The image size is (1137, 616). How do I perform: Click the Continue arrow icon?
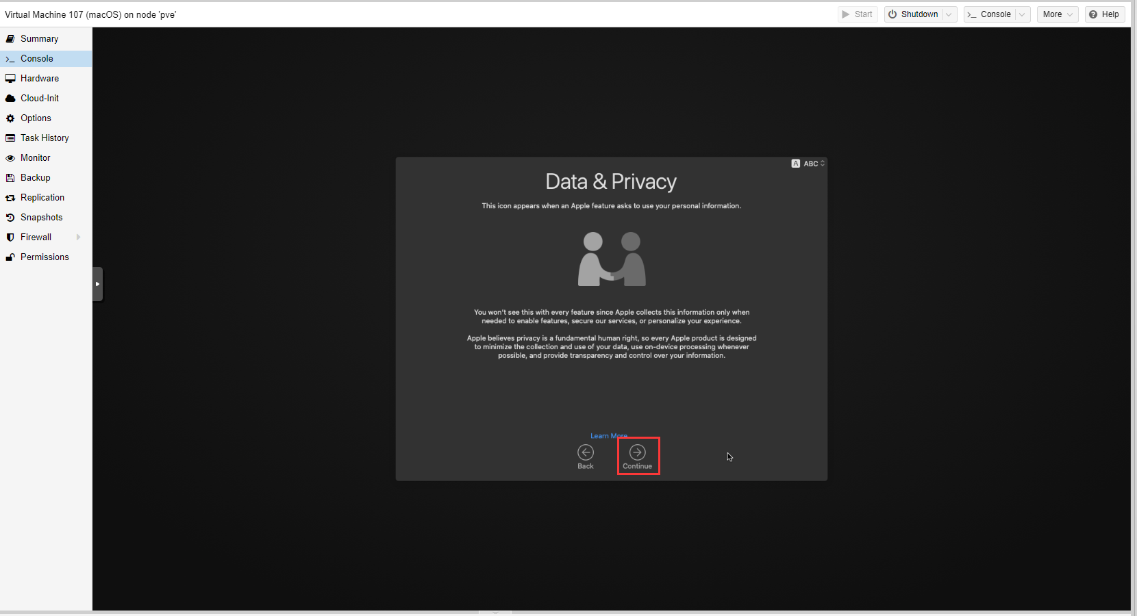[637, 452]
